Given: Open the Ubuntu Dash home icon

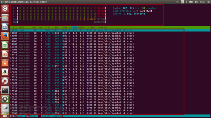Looking at the screenshot, I should pyautogui.click(x=5, y=9).
